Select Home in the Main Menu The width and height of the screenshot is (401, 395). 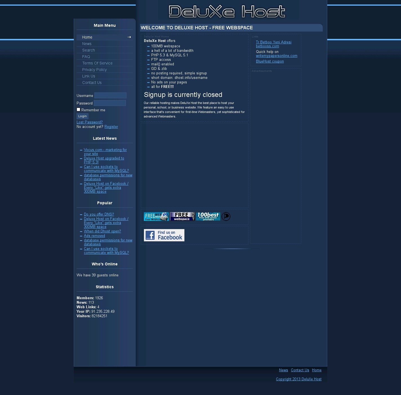[87, 37]
